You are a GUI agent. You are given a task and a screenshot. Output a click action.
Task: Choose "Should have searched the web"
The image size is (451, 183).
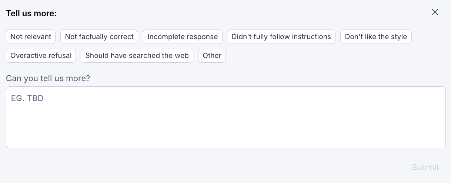[x=137, y=56]
